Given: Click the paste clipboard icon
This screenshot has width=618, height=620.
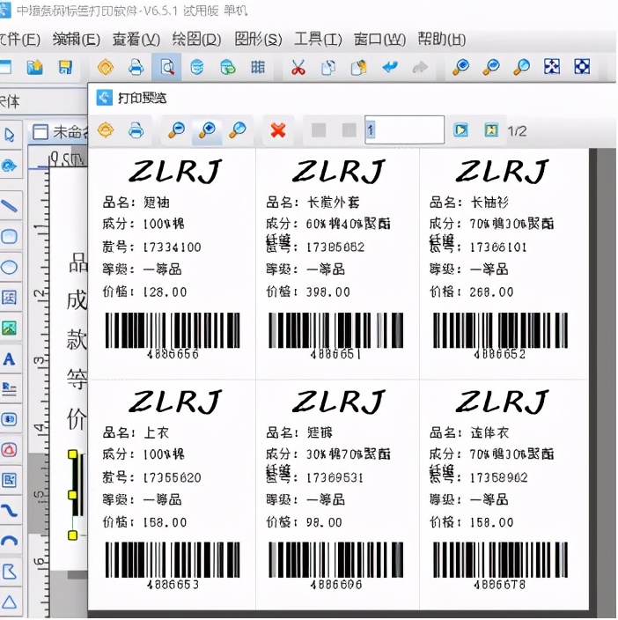Looking at the screenshot, I should click(359, 67).
